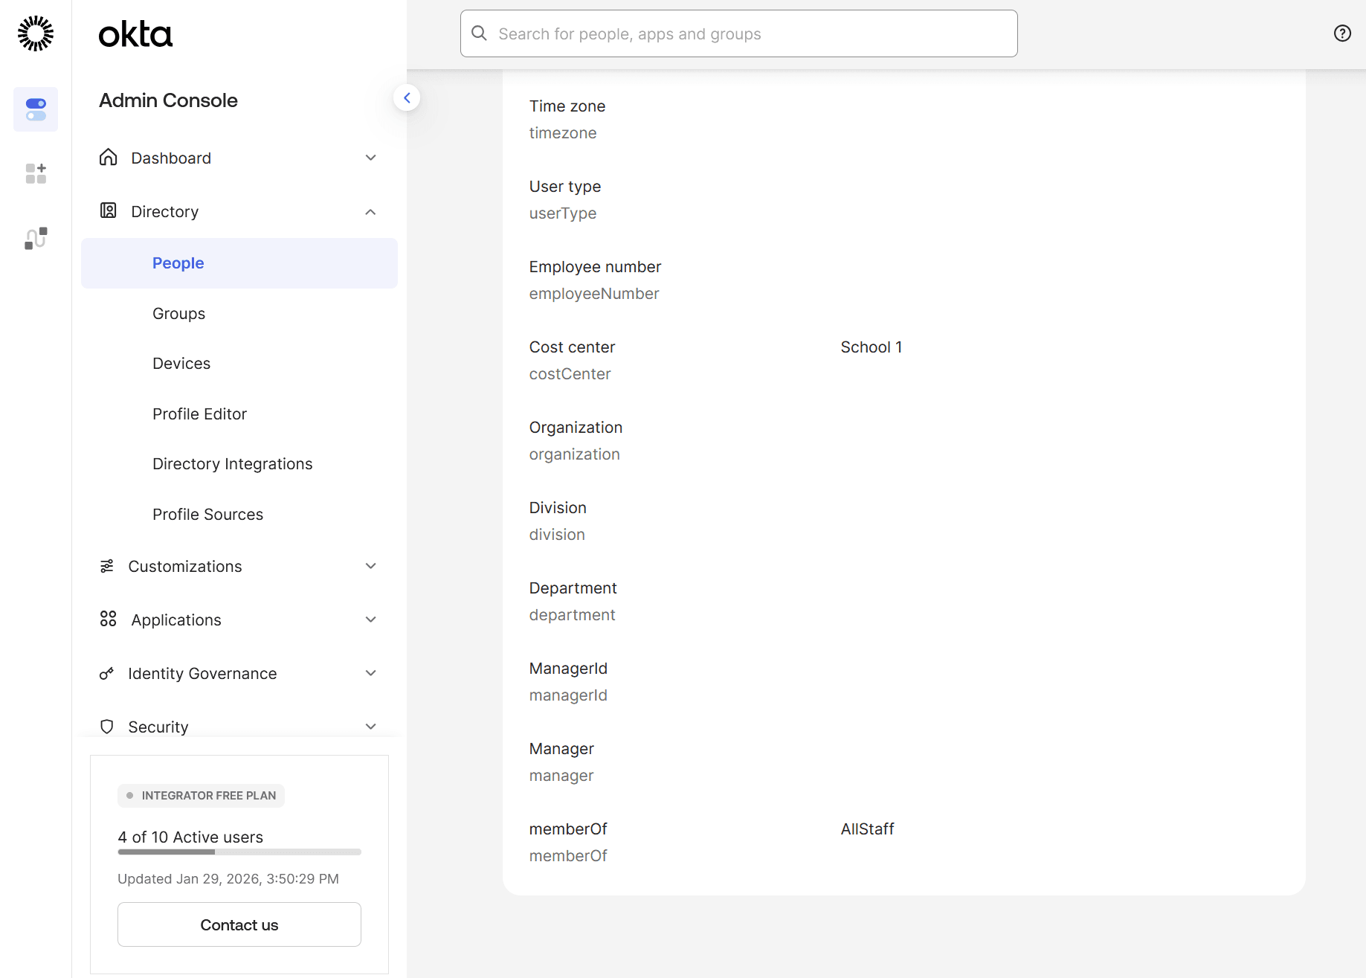Select People in the Directory menu

point(178,263)
